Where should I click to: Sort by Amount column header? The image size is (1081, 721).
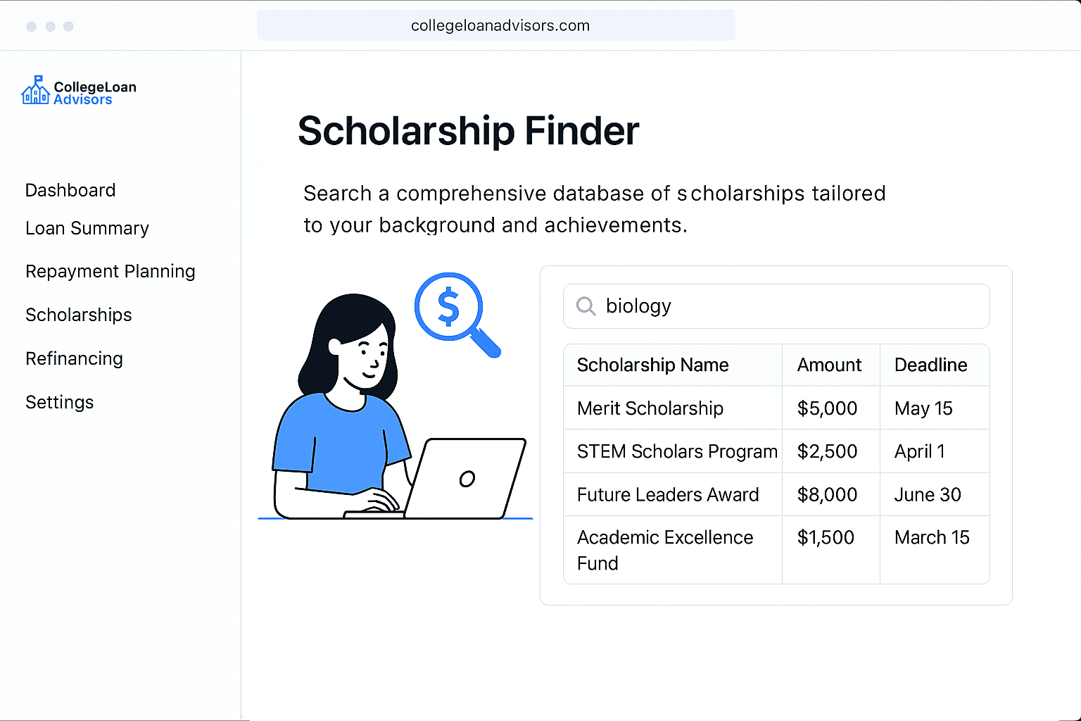click(829, 365)
